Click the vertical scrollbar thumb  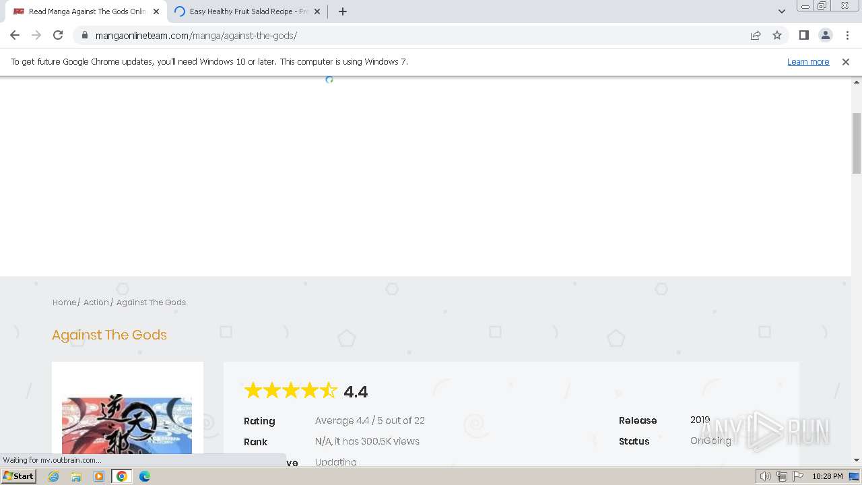click(857, 143)
